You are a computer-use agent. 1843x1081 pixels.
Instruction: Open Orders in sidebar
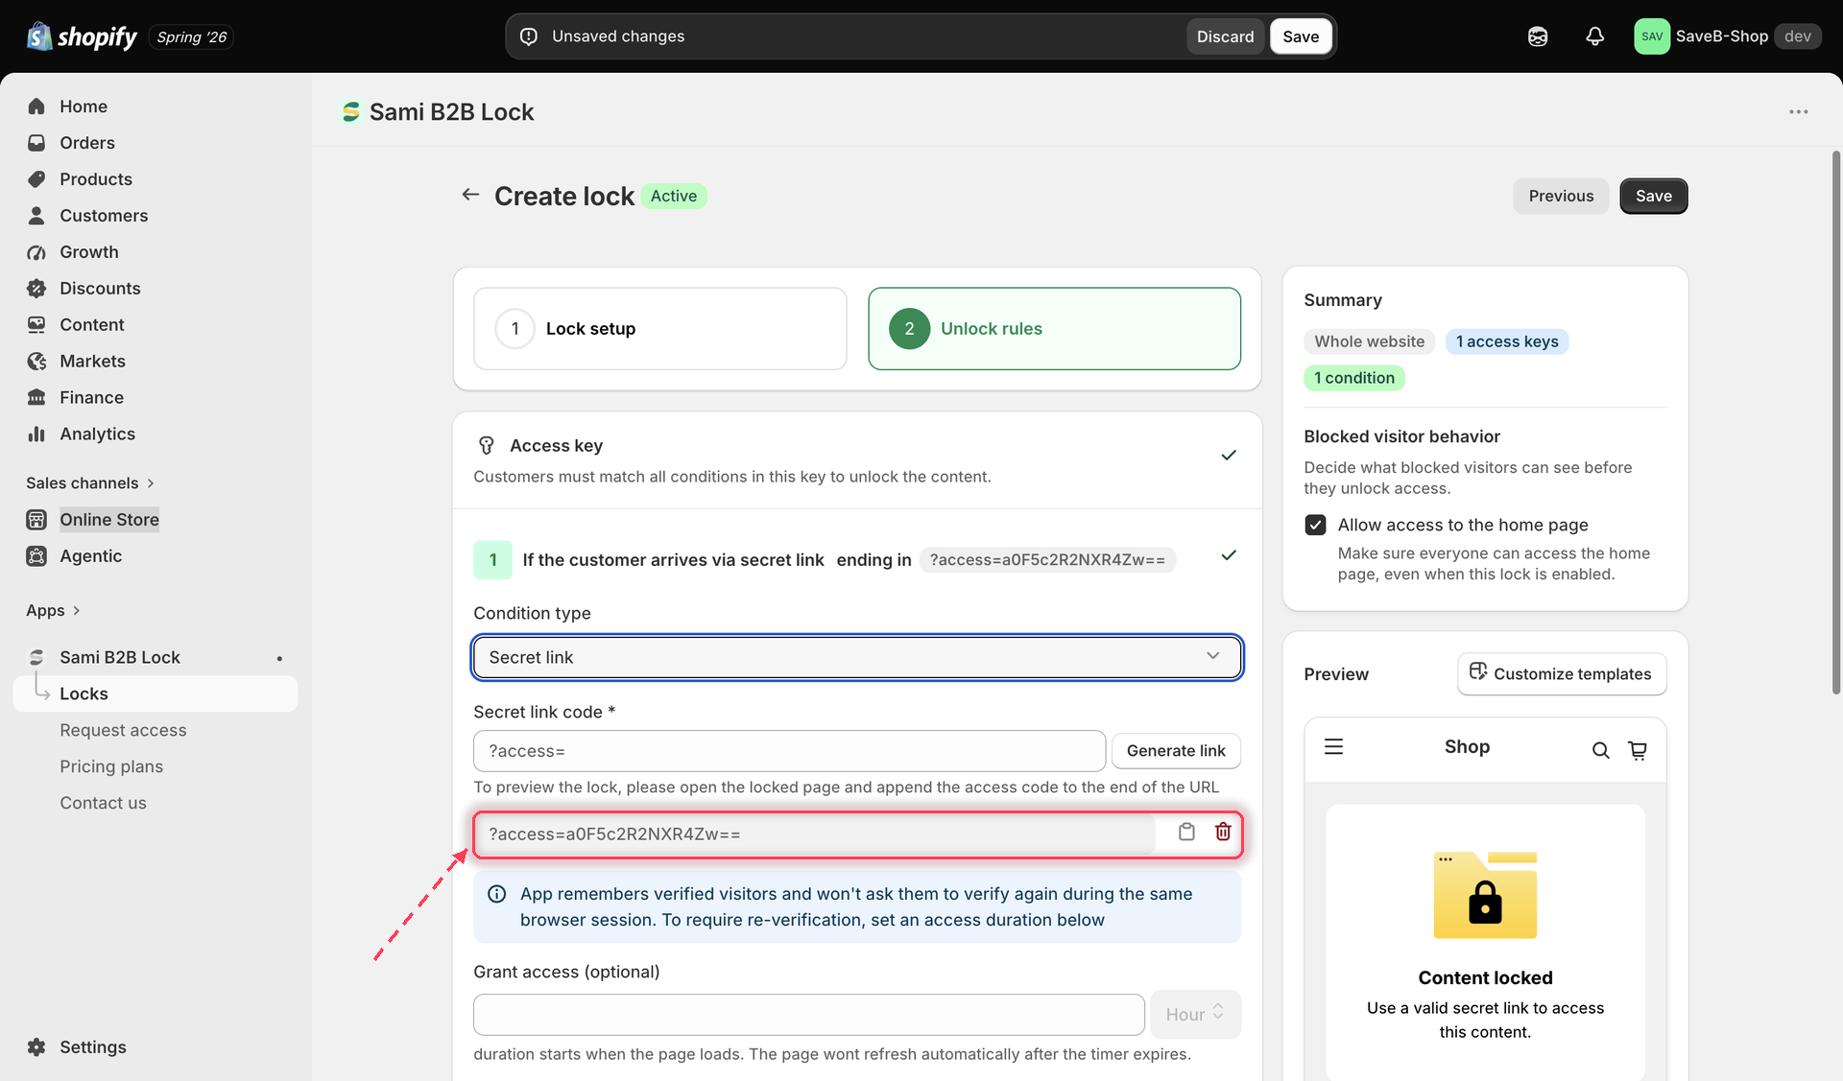click(x=86, y=143)
